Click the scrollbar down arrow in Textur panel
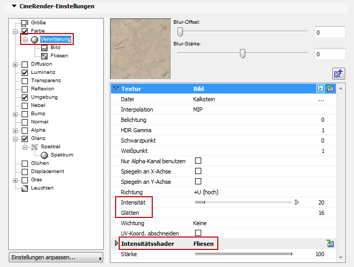 [341, 258]
